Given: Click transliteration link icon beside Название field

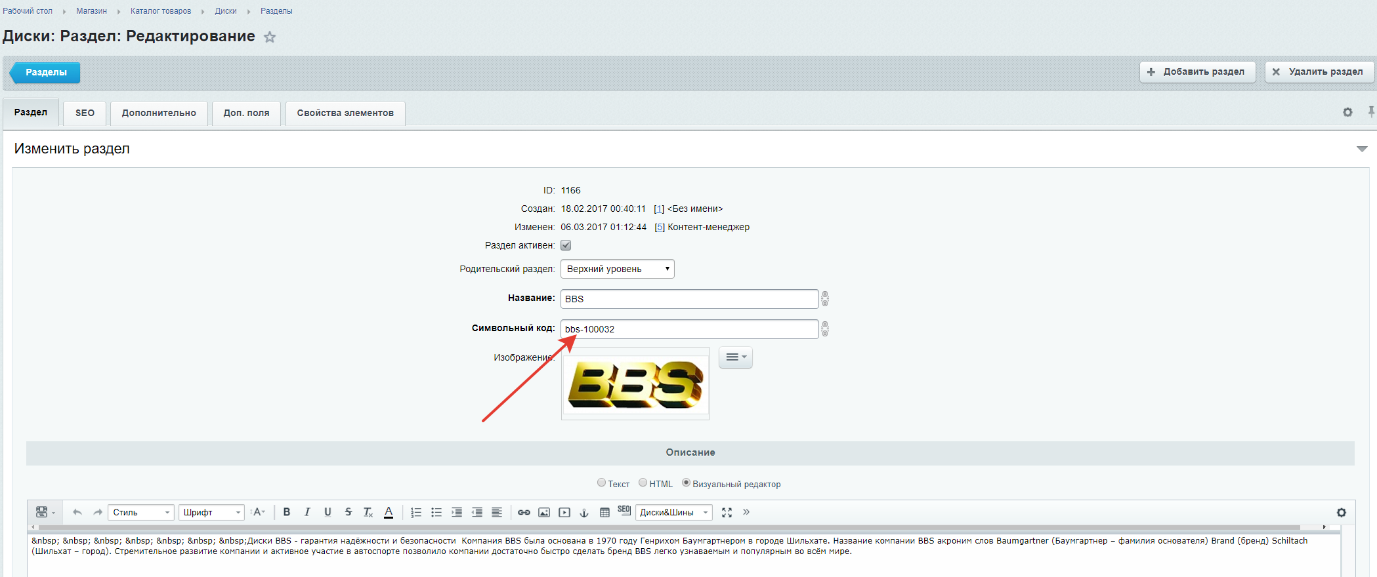Looking at the screenshot, I should (x=825, y=299).
